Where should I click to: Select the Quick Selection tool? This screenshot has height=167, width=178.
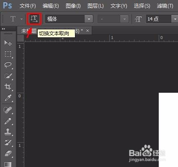coord(8,76)
